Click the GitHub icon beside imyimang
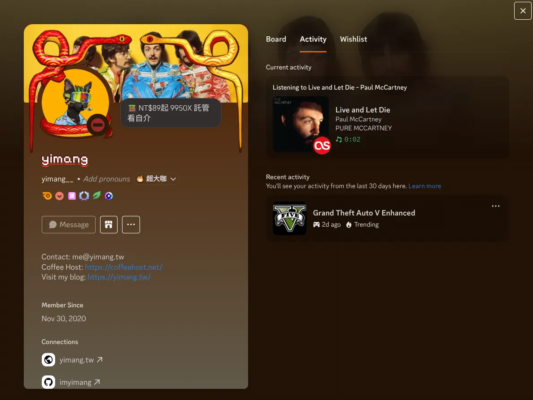 pos(48,382)
